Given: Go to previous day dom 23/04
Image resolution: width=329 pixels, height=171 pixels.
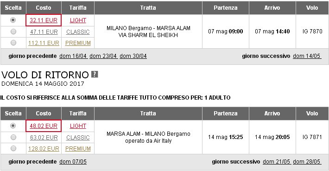Looking at the screenshot, I should pyautogui.click(x=103, y=56).
